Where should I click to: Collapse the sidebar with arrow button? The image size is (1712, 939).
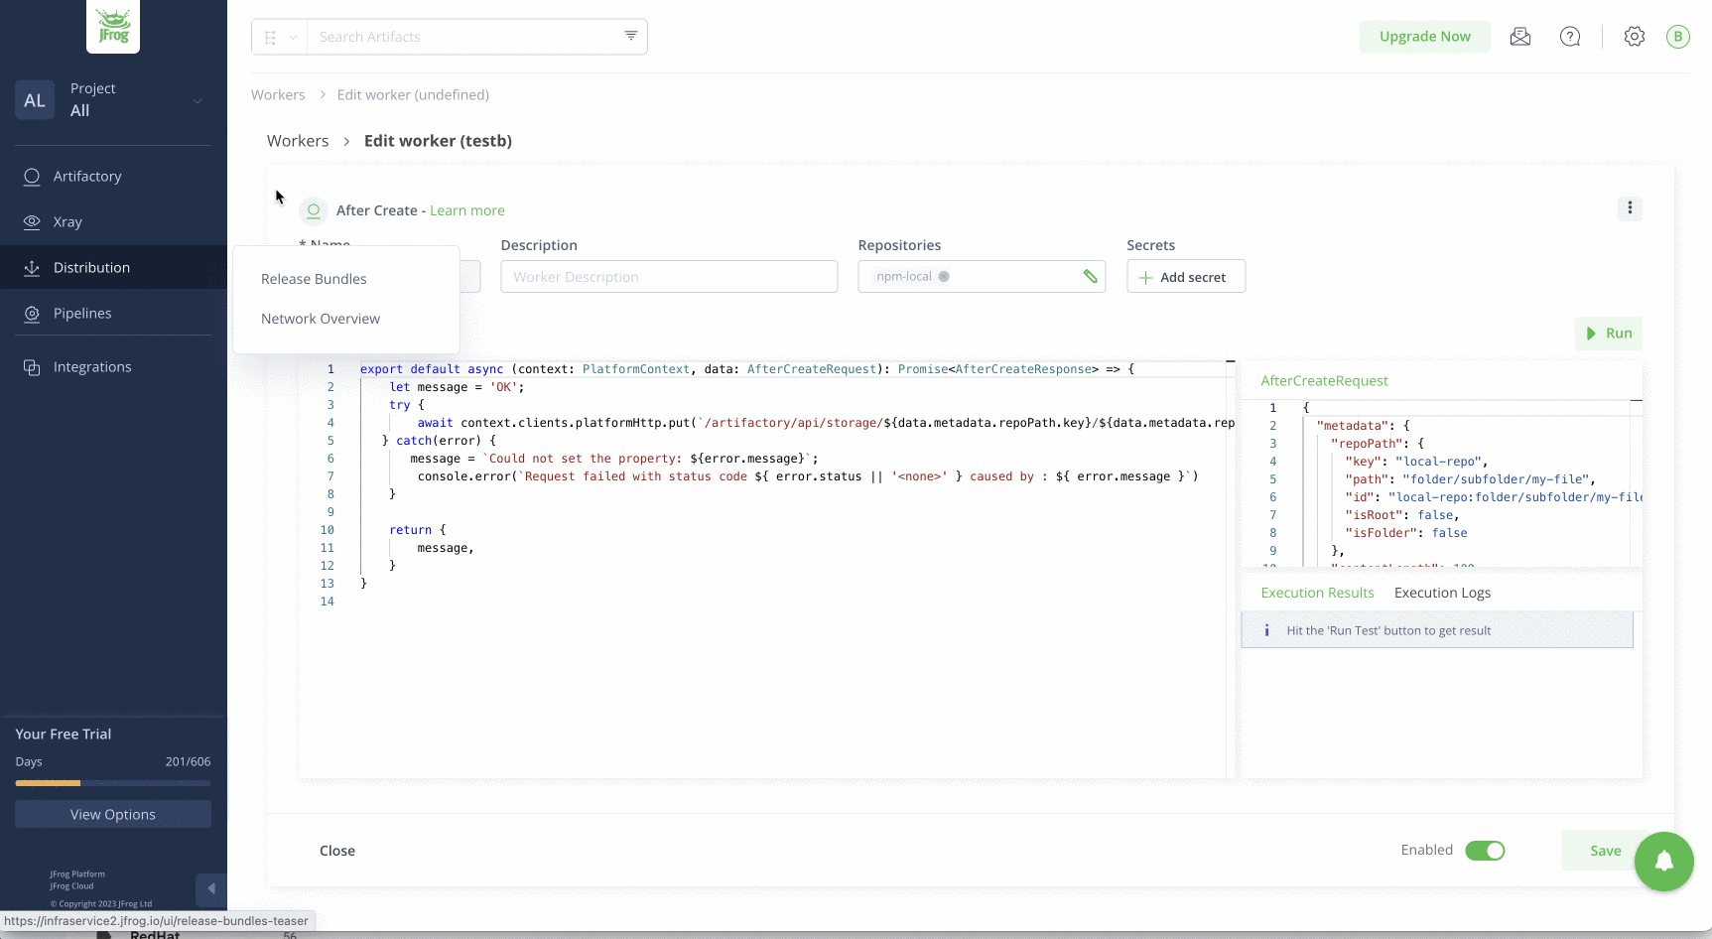click(x=210, y=888)
